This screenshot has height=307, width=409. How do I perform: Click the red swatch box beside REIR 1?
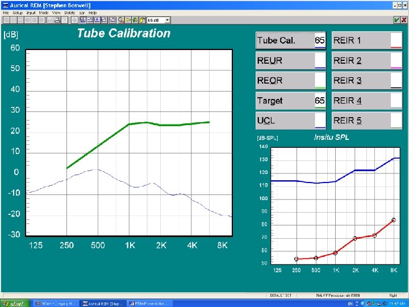pos(396,40)
